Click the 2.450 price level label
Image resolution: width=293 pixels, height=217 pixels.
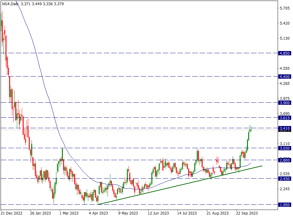pyautogui.click(x=285, y=179)
